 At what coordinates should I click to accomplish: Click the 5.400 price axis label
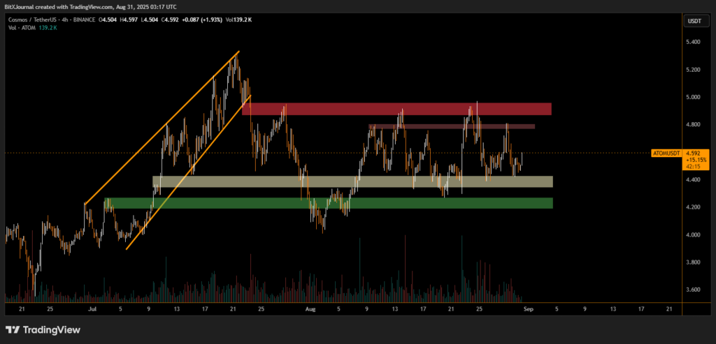coord(693,43)
